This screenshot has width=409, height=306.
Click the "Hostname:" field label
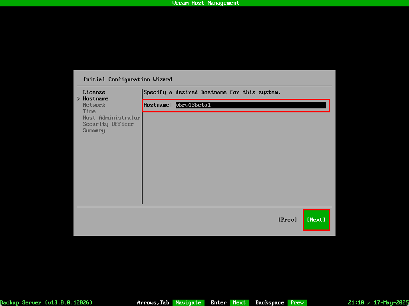(158, 105)
